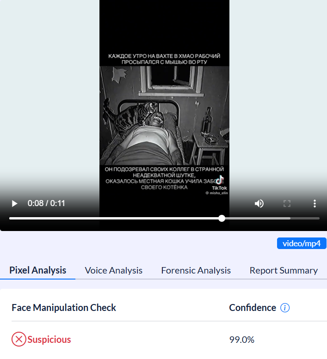Click the Suspicious red X icon
This screenshot has height=359, width=327.
[x=19, y=339]
